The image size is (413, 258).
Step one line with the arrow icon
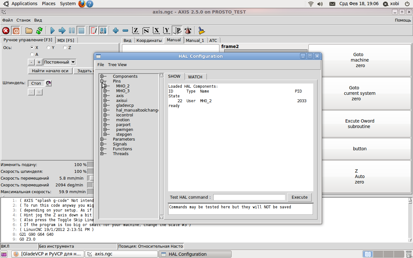pos(62,31)
